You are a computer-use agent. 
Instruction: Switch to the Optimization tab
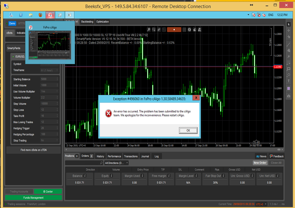point(102,22)
